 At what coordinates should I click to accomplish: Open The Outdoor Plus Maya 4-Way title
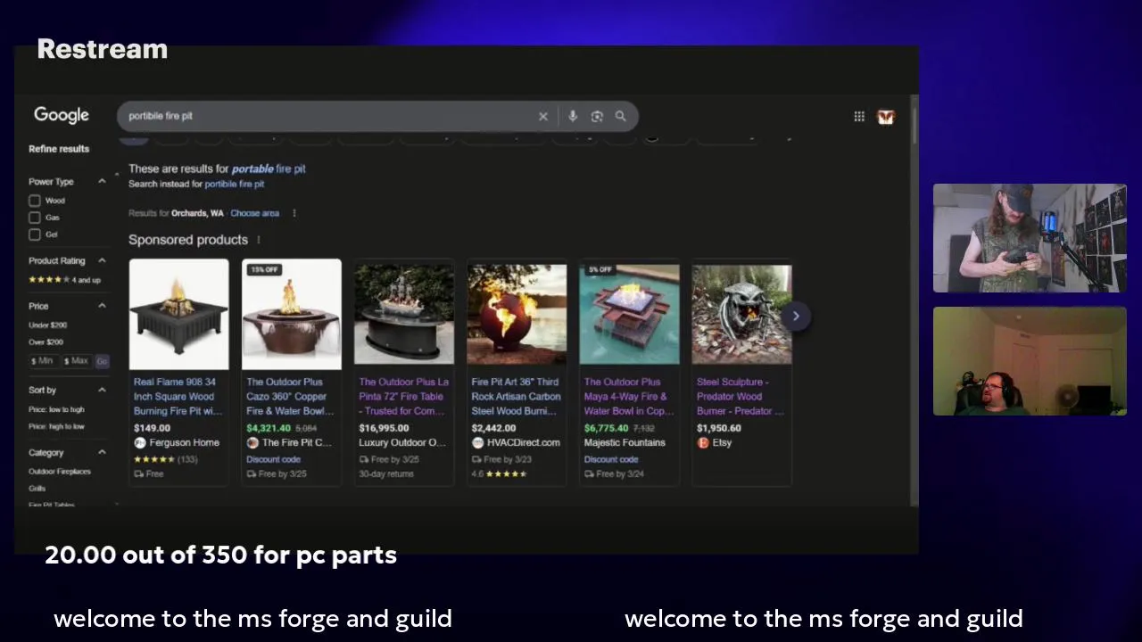[628, 397]
